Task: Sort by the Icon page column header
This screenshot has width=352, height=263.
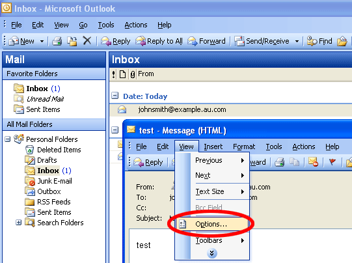Action: coord(122,74)
